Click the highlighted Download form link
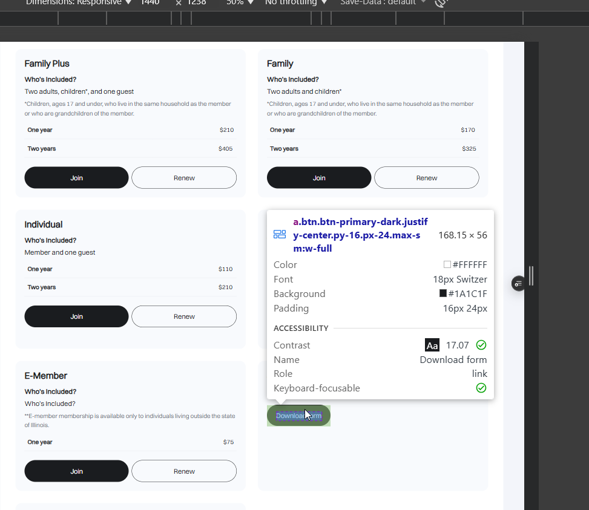Image resolution: width=589 pixels, height=510 pixels. point(298,416)
